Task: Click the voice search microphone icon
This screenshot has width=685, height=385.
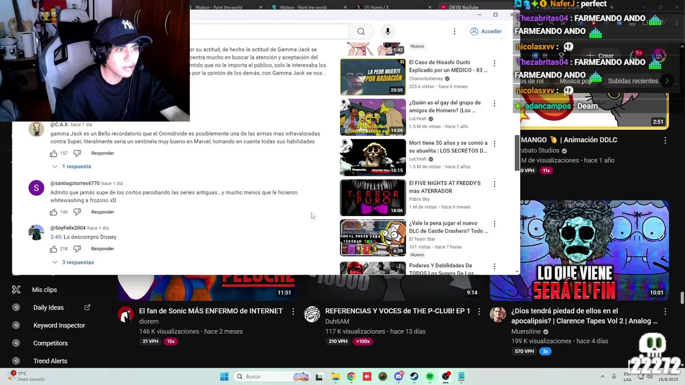Action: pyautogui.click(x=388, y=32)
